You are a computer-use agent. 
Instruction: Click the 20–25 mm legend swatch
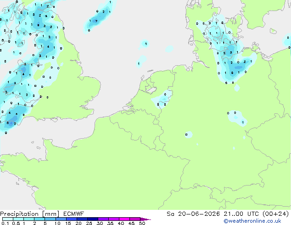pyautogui.click(x=82, y=219)
